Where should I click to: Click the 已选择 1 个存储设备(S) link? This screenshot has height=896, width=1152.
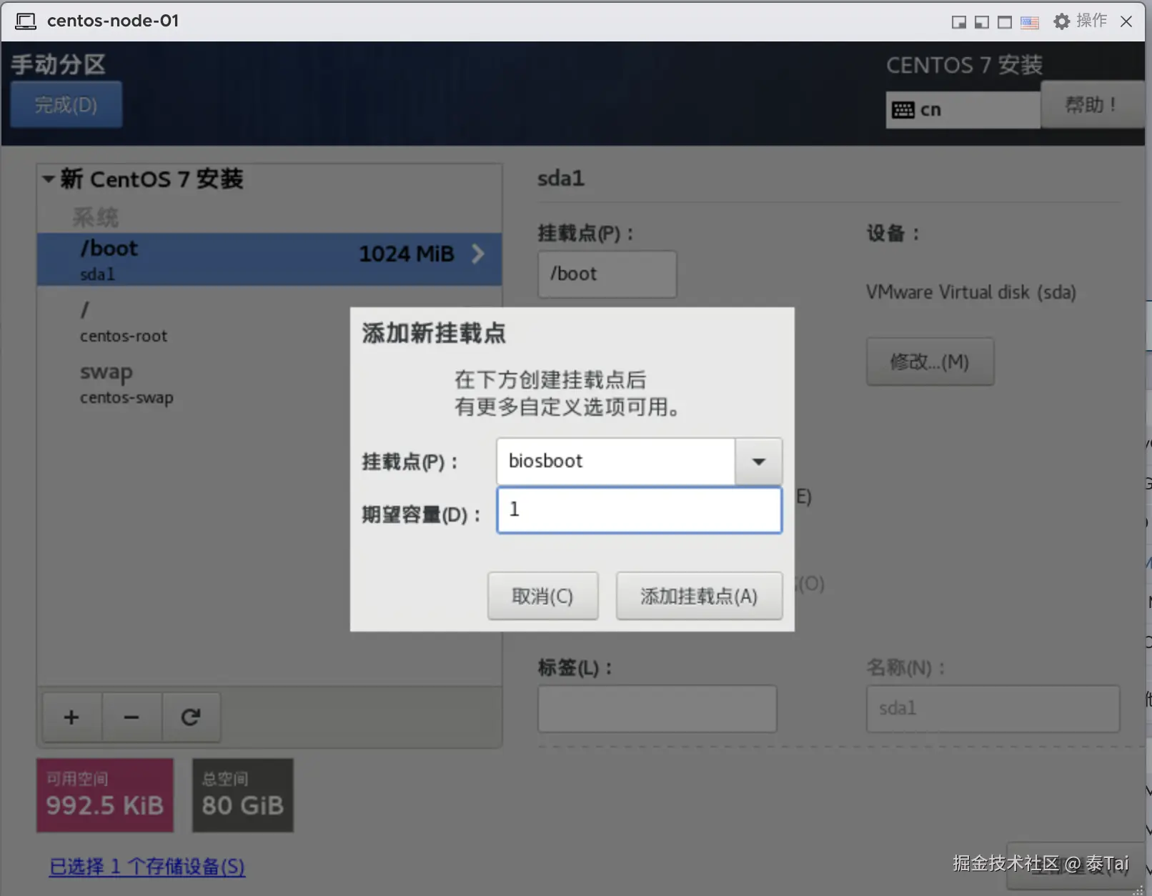coord(146,866)
